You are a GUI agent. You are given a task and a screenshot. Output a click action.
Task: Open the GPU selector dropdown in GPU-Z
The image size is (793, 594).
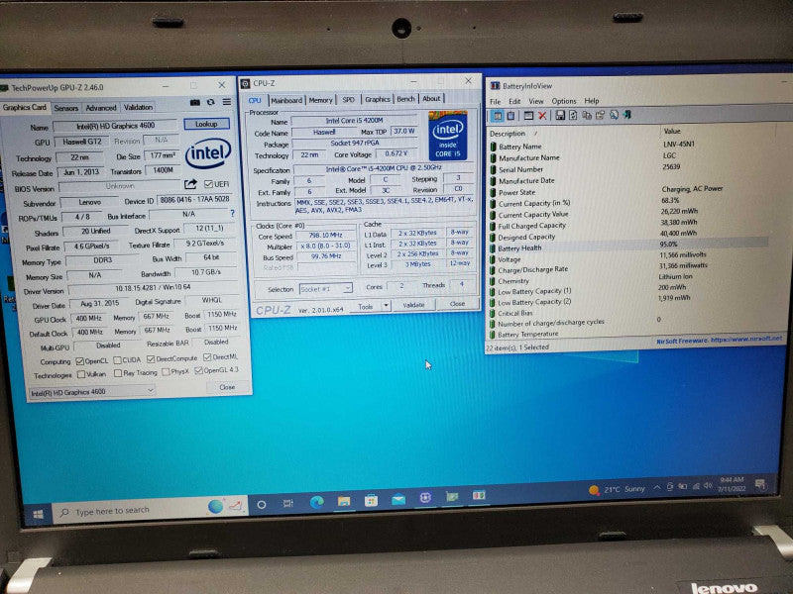(91, 391)
